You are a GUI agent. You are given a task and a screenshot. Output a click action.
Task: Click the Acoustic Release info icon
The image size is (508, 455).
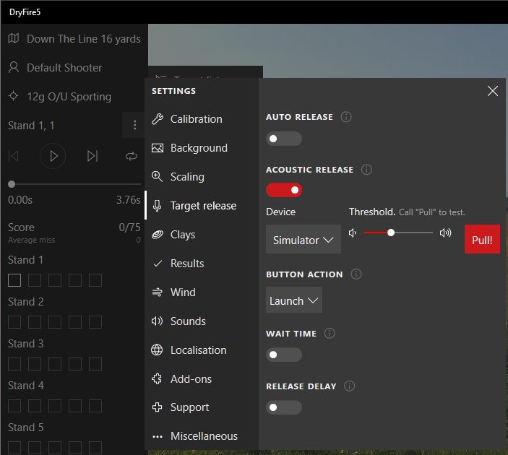366,170
